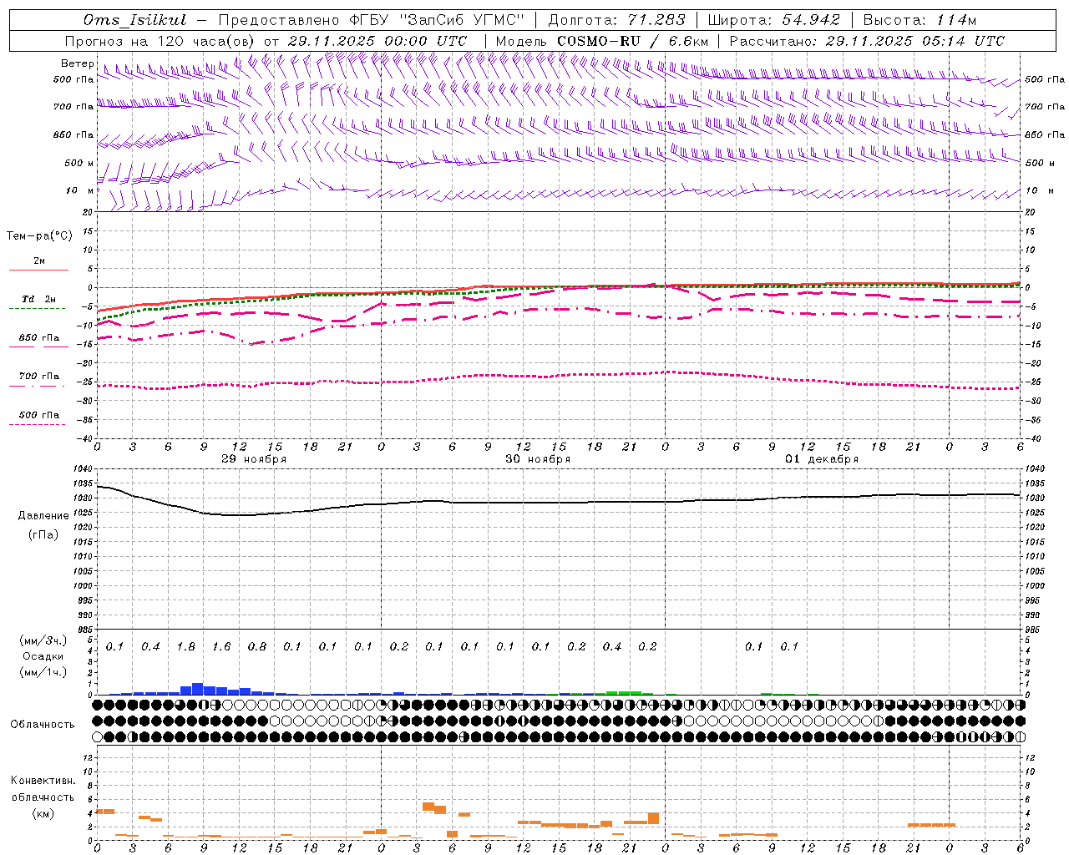Image resolution: width=1069 pixels, height=855 pixels.
Task: Click the Высота: 114м value
Action: 919,20
